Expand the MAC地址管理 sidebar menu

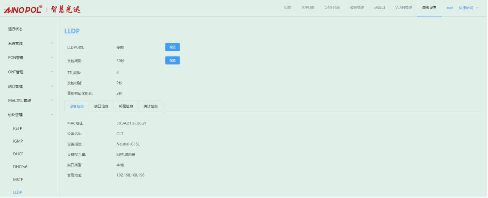pos(30,101)
